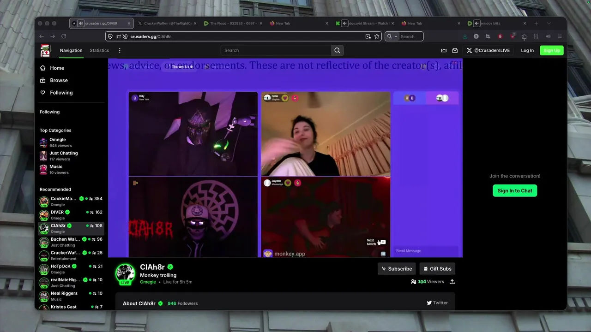Open realNateHig... recommended channel
The width and height of the screenshot is (591, 332).
71,282
